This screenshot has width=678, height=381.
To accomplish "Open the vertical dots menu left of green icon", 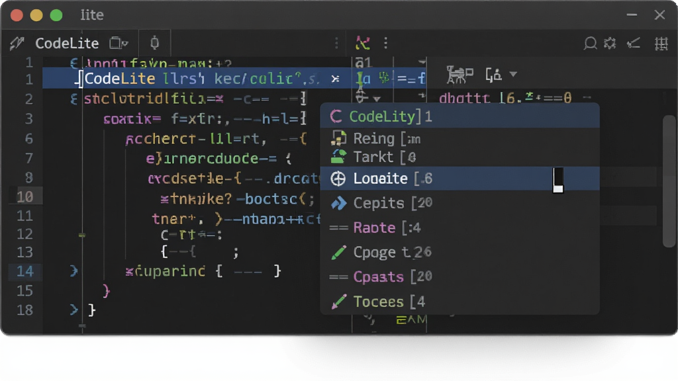I will point(336,43).
